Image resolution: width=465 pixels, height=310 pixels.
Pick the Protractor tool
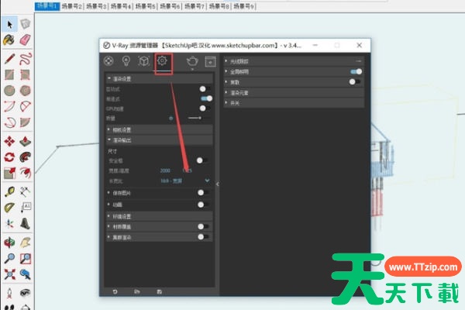pyautogui.click(x=9, y=208)
